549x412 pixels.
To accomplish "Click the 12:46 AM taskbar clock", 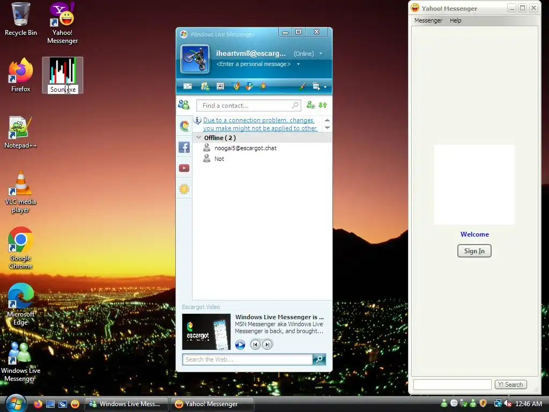I will (x=529, y=403).
